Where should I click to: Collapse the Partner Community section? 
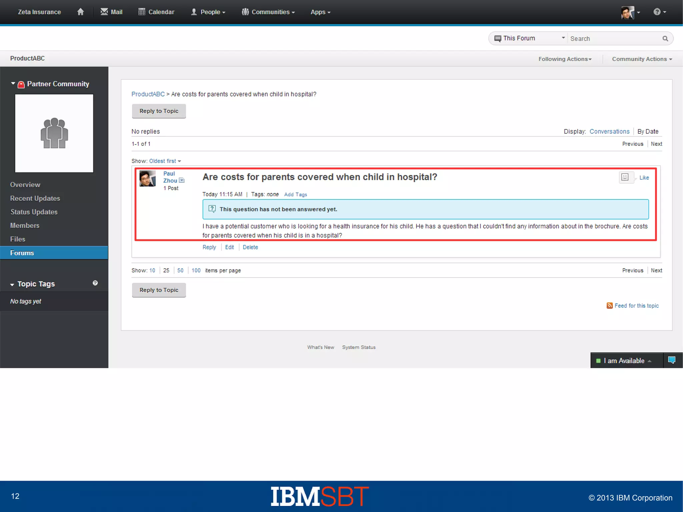tap(13, 83)
